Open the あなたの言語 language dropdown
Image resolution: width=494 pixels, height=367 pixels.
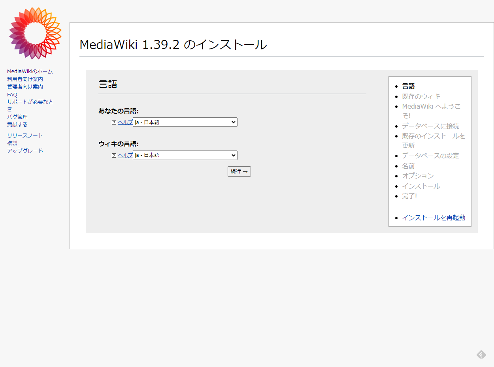(x=185, y=122)
